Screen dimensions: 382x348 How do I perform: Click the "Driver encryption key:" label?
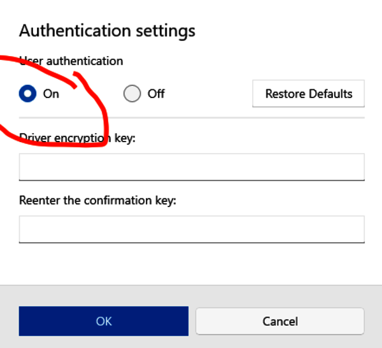(77, 137)
